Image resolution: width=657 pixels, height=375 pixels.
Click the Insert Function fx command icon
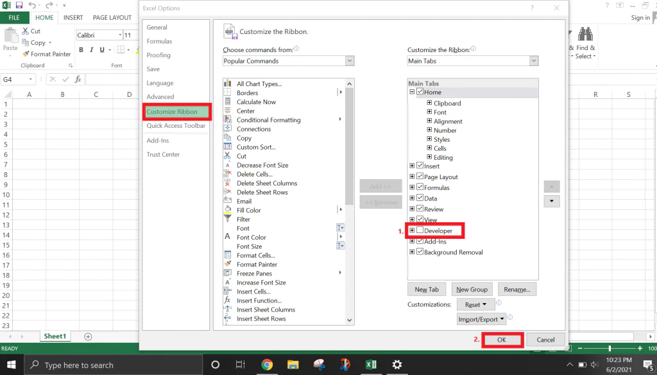click(x=228, y=300)
